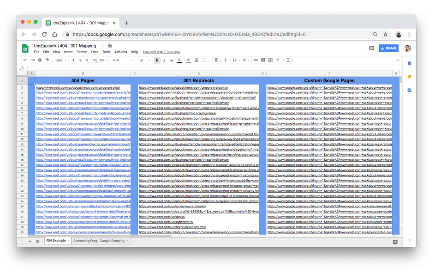Open the font size 15 dropdown
The width and height of the screenshot is (435, 273).
144,60
